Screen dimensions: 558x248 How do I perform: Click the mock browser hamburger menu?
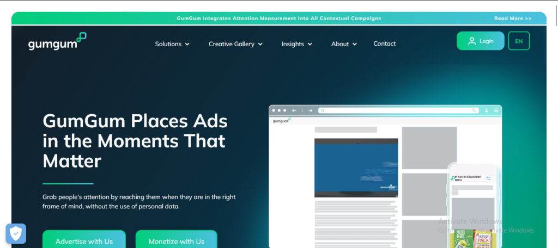point(496,110)
